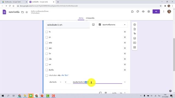Open Windows taskbar search
This screenshot has width=175, height=98.
click(8, 96)
